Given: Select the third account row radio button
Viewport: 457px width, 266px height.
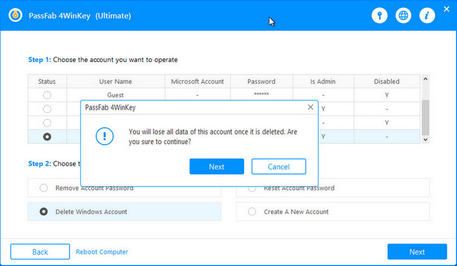Looking at the screenshot, I should click(x=47, y=123).
